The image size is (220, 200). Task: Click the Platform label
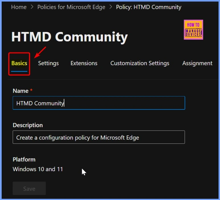click(24, 159)
